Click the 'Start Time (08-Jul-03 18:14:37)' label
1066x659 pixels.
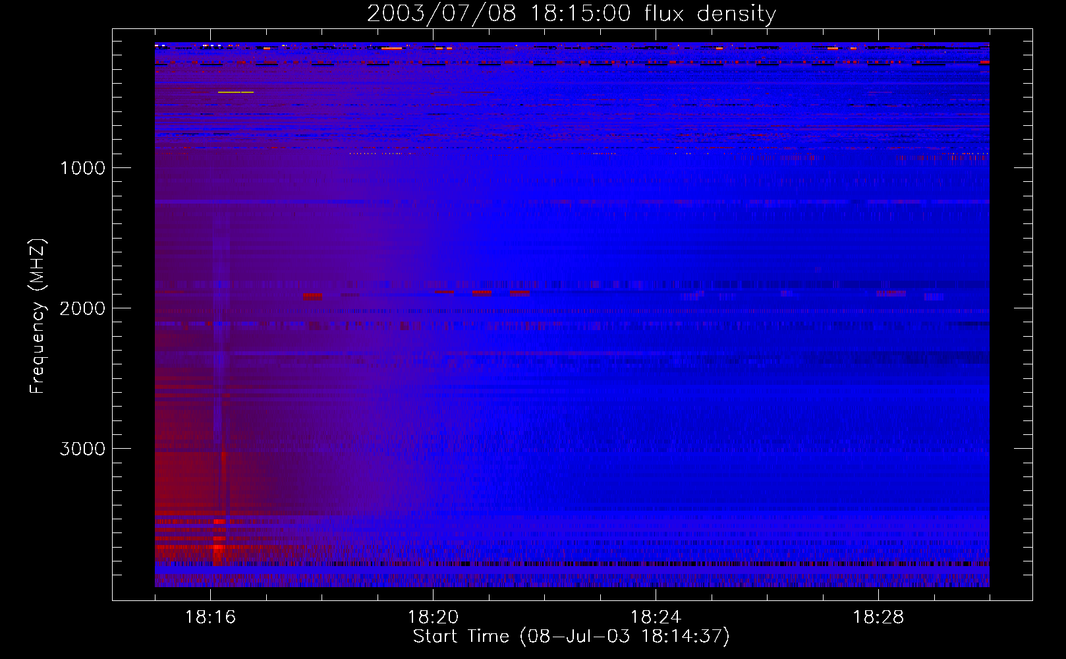coord(571,637)
